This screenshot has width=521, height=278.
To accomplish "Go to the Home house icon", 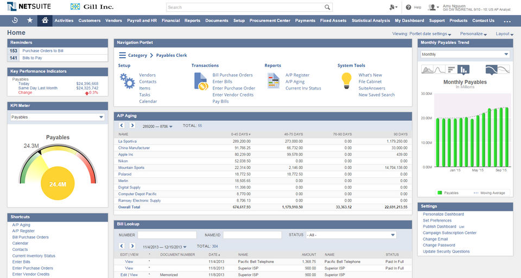I will pos(45,21).
